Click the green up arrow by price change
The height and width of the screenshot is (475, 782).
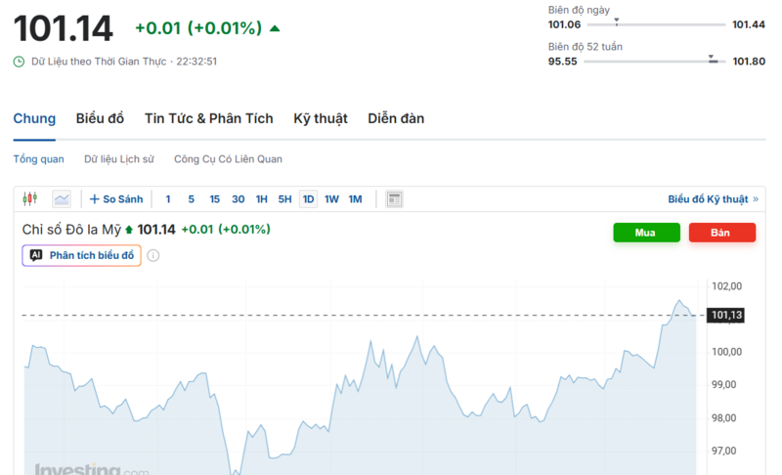click(x=275, y=28)
